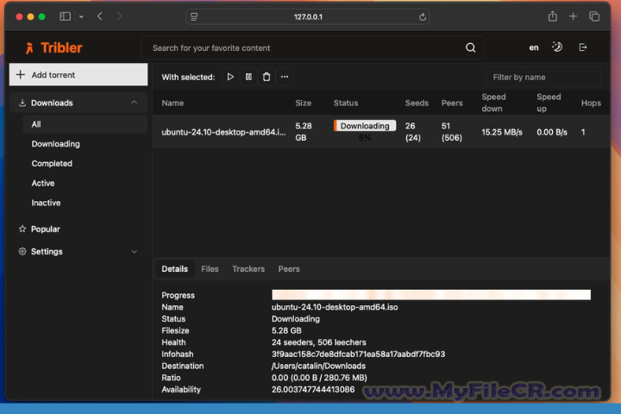621x414 pixels.
Task: Show Inactive torrents
Action: tap(46, 203)
